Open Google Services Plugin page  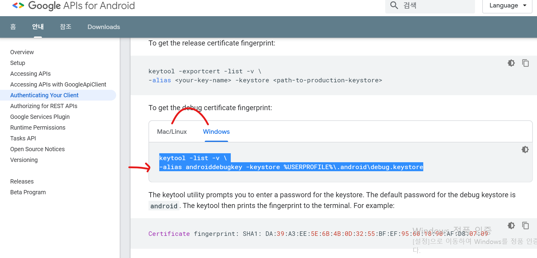click(40, 117)
